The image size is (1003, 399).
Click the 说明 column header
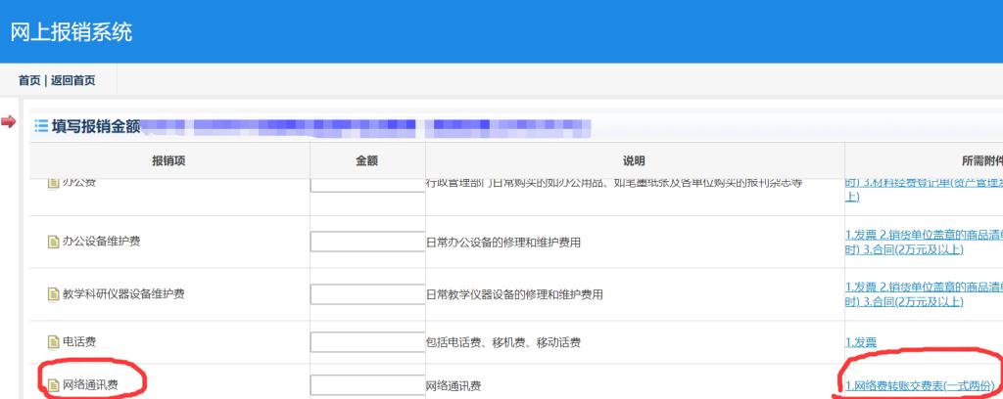click(x=635, y=161)
